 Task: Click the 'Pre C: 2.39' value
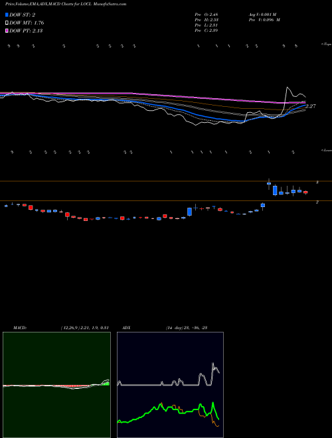(207, 31)
